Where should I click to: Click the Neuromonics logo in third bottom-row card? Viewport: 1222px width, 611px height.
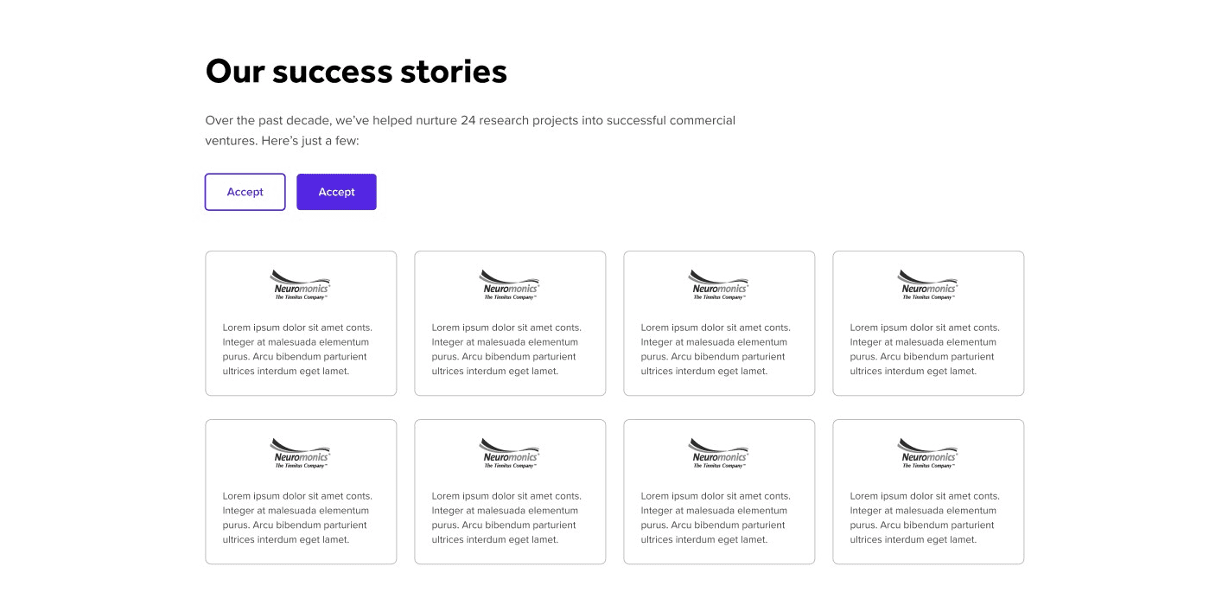tap(720, 453)
